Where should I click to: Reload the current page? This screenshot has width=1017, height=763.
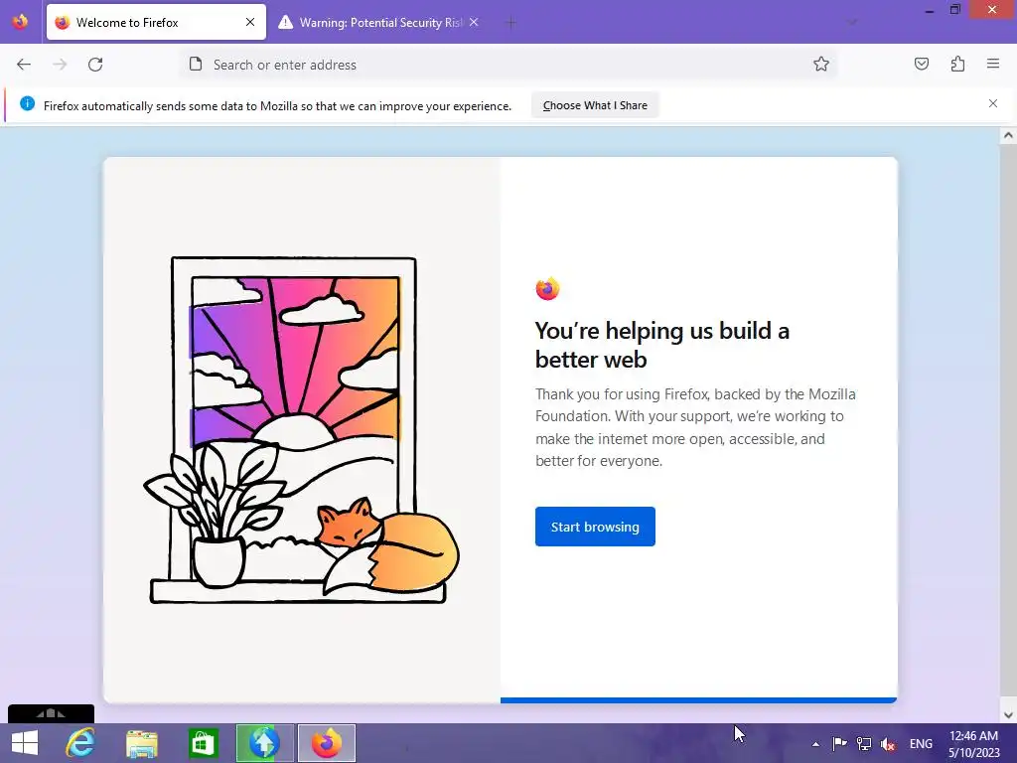click(x=95, y=65)
